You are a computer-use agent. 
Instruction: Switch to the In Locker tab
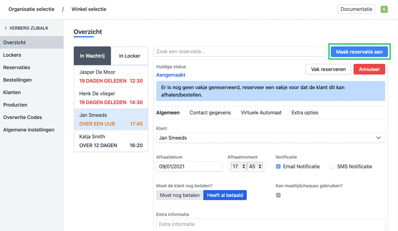129,56
